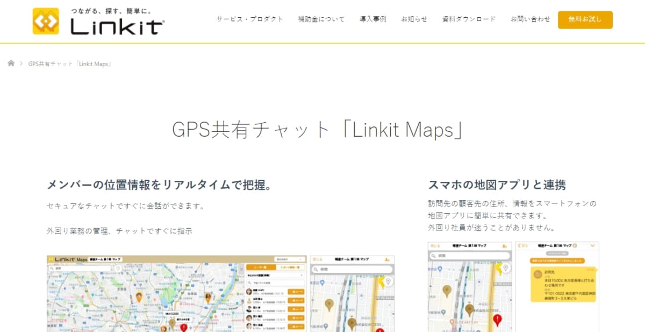
Task: Click the current-location pin icon on the mobile map
Action: 505,267
